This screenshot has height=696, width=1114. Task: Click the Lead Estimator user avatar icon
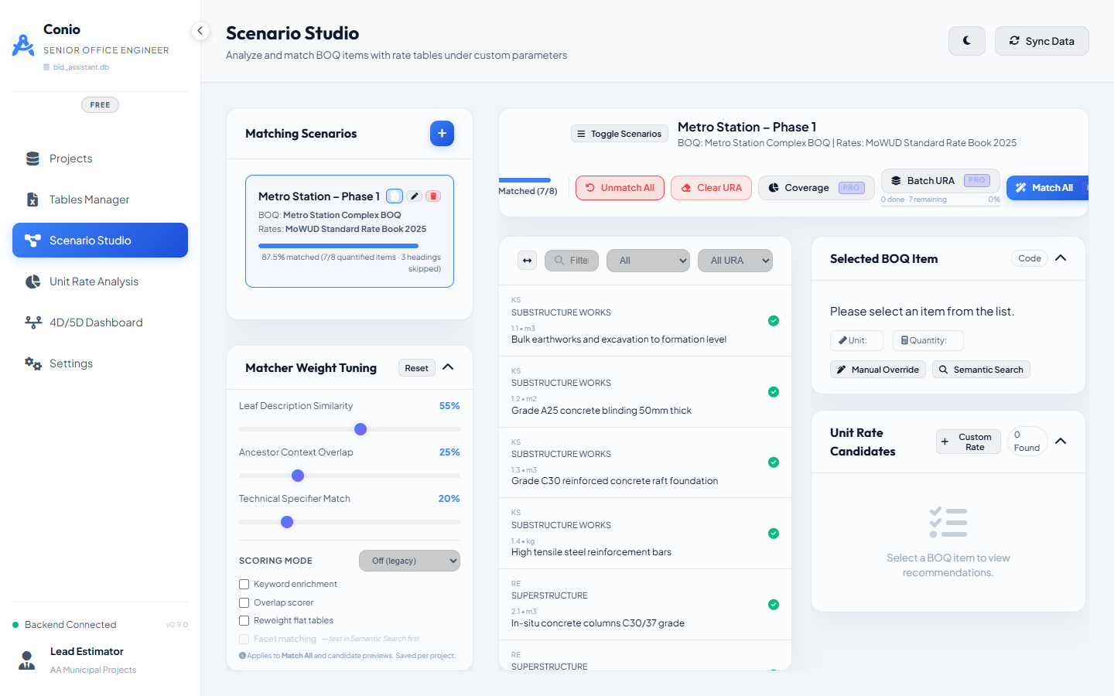point(27,660)
